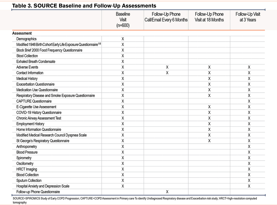This screenshot has width=277, height=205.
Task: Click the 'Oscillometry' row label
Action: coord(25,163)
